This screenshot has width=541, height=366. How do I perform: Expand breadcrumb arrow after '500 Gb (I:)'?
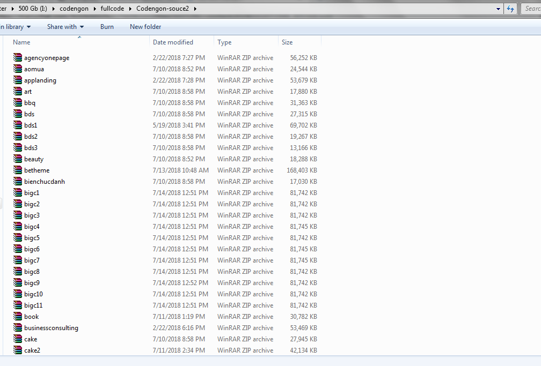point(54,9)
